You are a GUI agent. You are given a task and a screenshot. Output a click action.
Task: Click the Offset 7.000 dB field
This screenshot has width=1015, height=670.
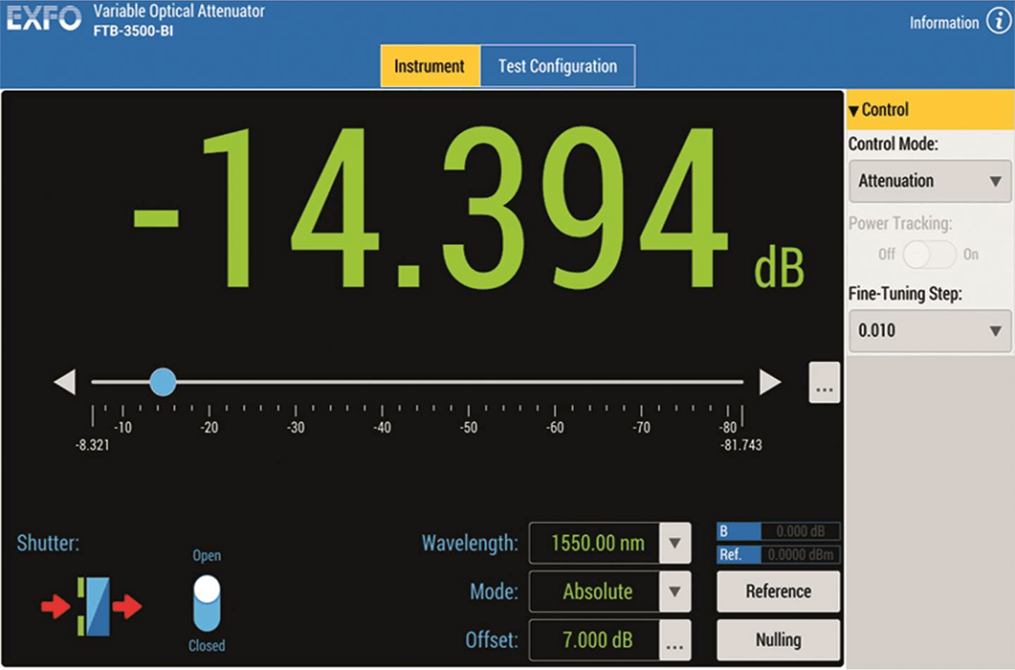click(x=593, y=639)
